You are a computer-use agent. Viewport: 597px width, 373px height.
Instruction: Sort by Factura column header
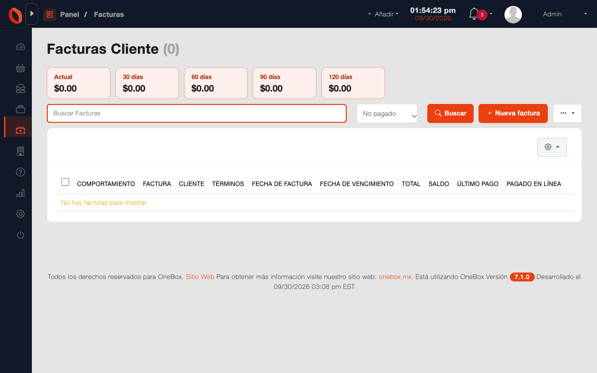point(157,184)
